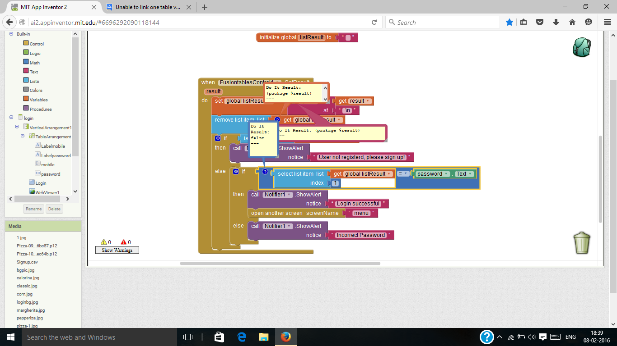
Task: Go back using the browser back arrow
Action: pyautogui.click(x=9, y=22)
